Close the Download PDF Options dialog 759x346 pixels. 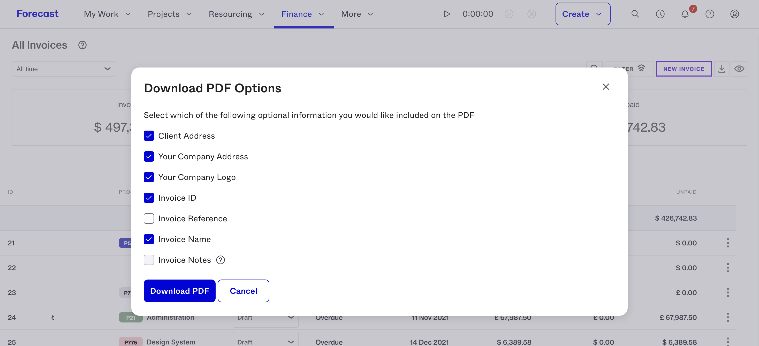605,87
